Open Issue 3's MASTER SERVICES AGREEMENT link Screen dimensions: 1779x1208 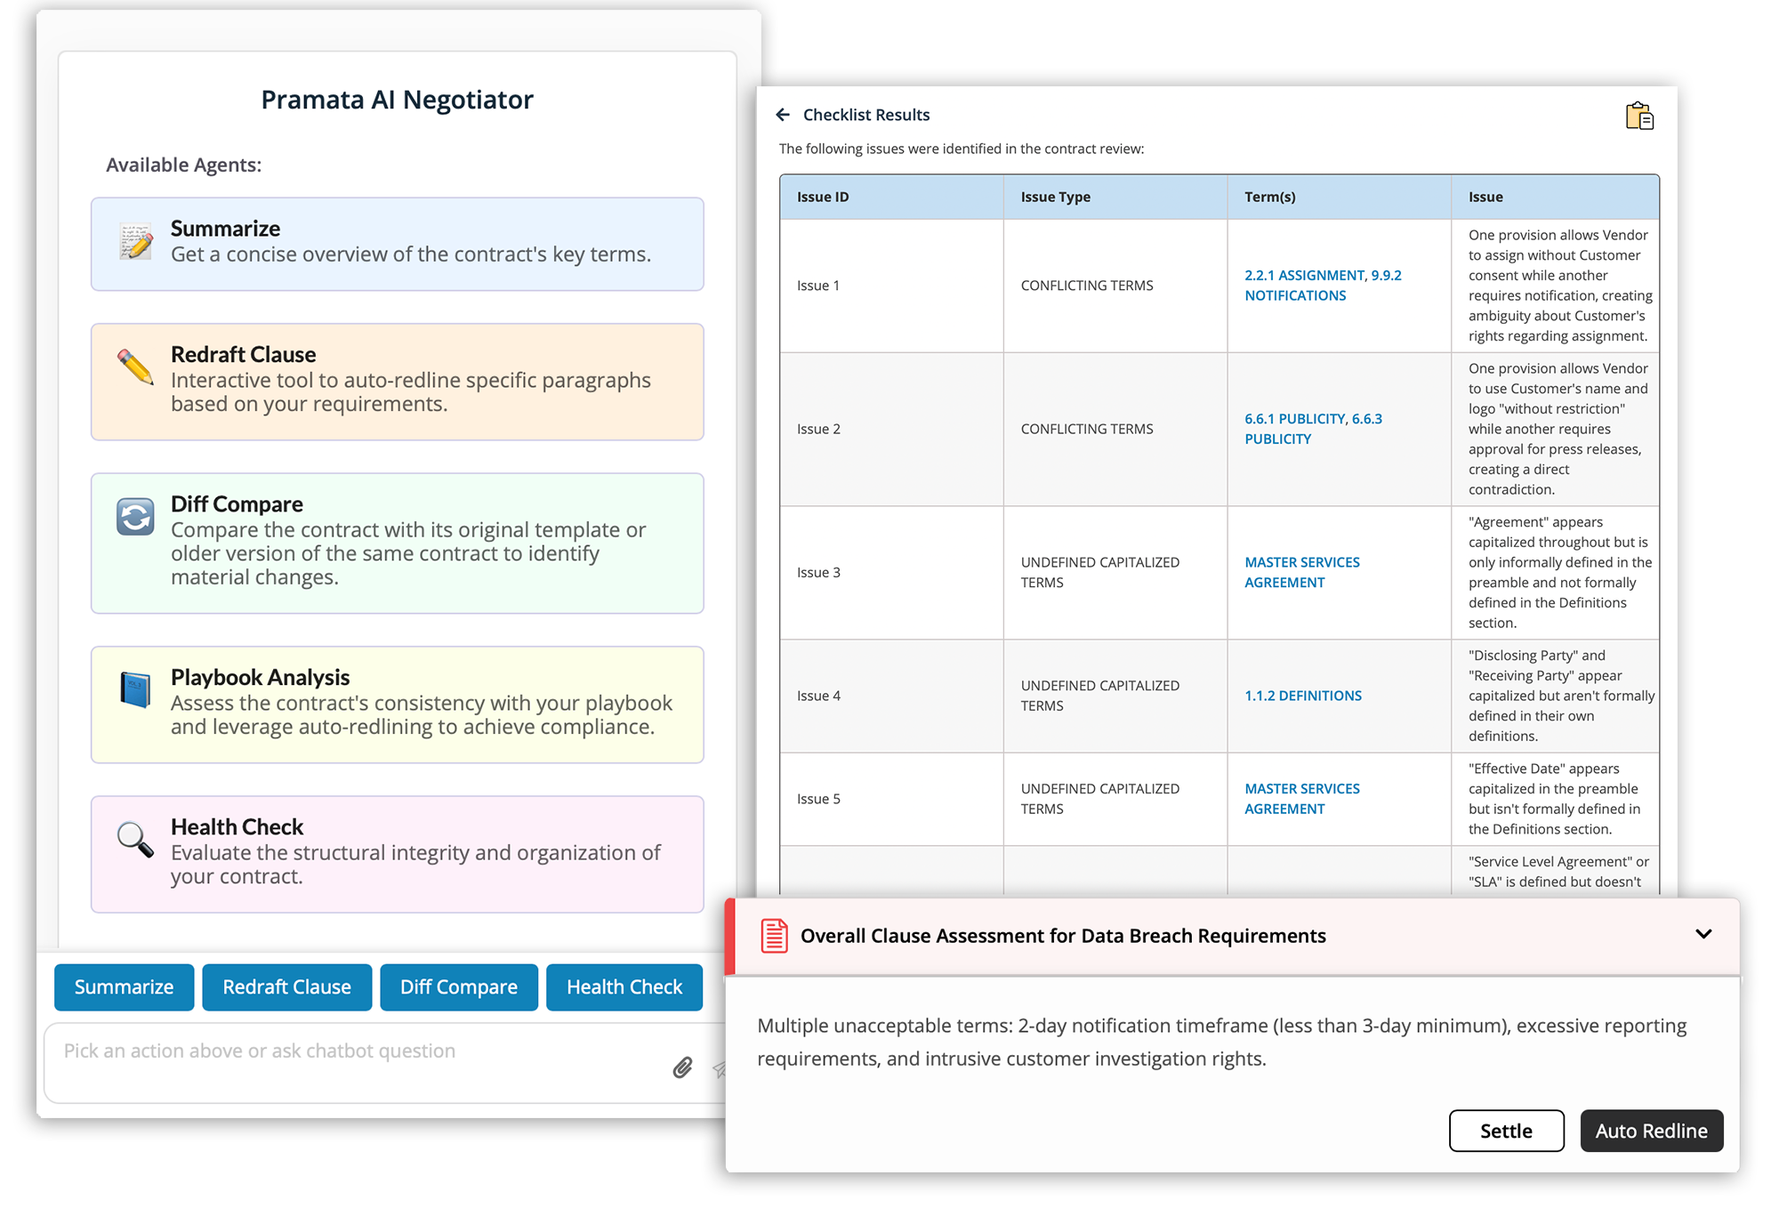(x=1302, y=572)
